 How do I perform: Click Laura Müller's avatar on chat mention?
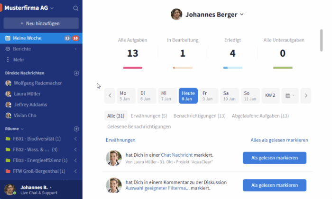click(x=114, y=158)
